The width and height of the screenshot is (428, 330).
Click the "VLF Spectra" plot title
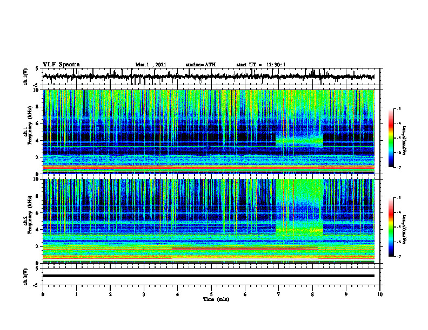(61, 65)
